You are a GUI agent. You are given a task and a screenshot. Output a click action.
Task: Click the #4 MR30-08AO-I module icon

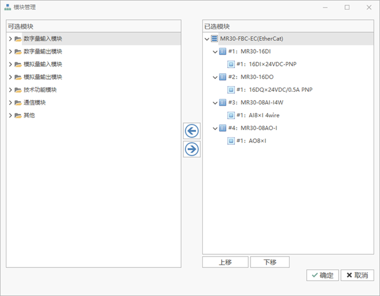(223, 128)
